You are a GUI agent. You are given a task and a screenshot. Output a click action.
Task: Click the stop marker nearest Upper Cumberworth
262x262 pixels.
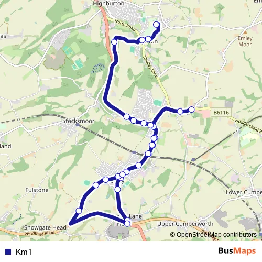(127, 223)
